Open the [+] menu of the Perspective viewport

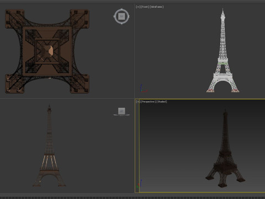click(x=137, y=102)
